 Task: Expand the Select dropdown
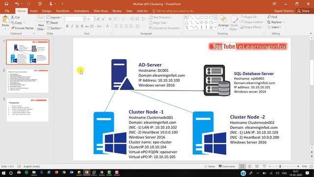(274, 27)
